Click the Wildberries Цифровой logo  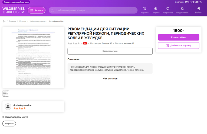14,10
